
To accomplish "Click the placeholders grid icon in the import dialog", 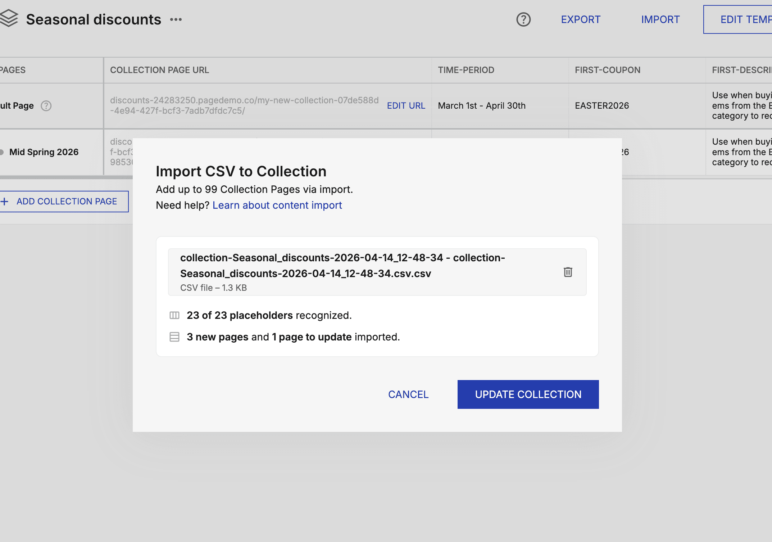I will coord(174,315).
